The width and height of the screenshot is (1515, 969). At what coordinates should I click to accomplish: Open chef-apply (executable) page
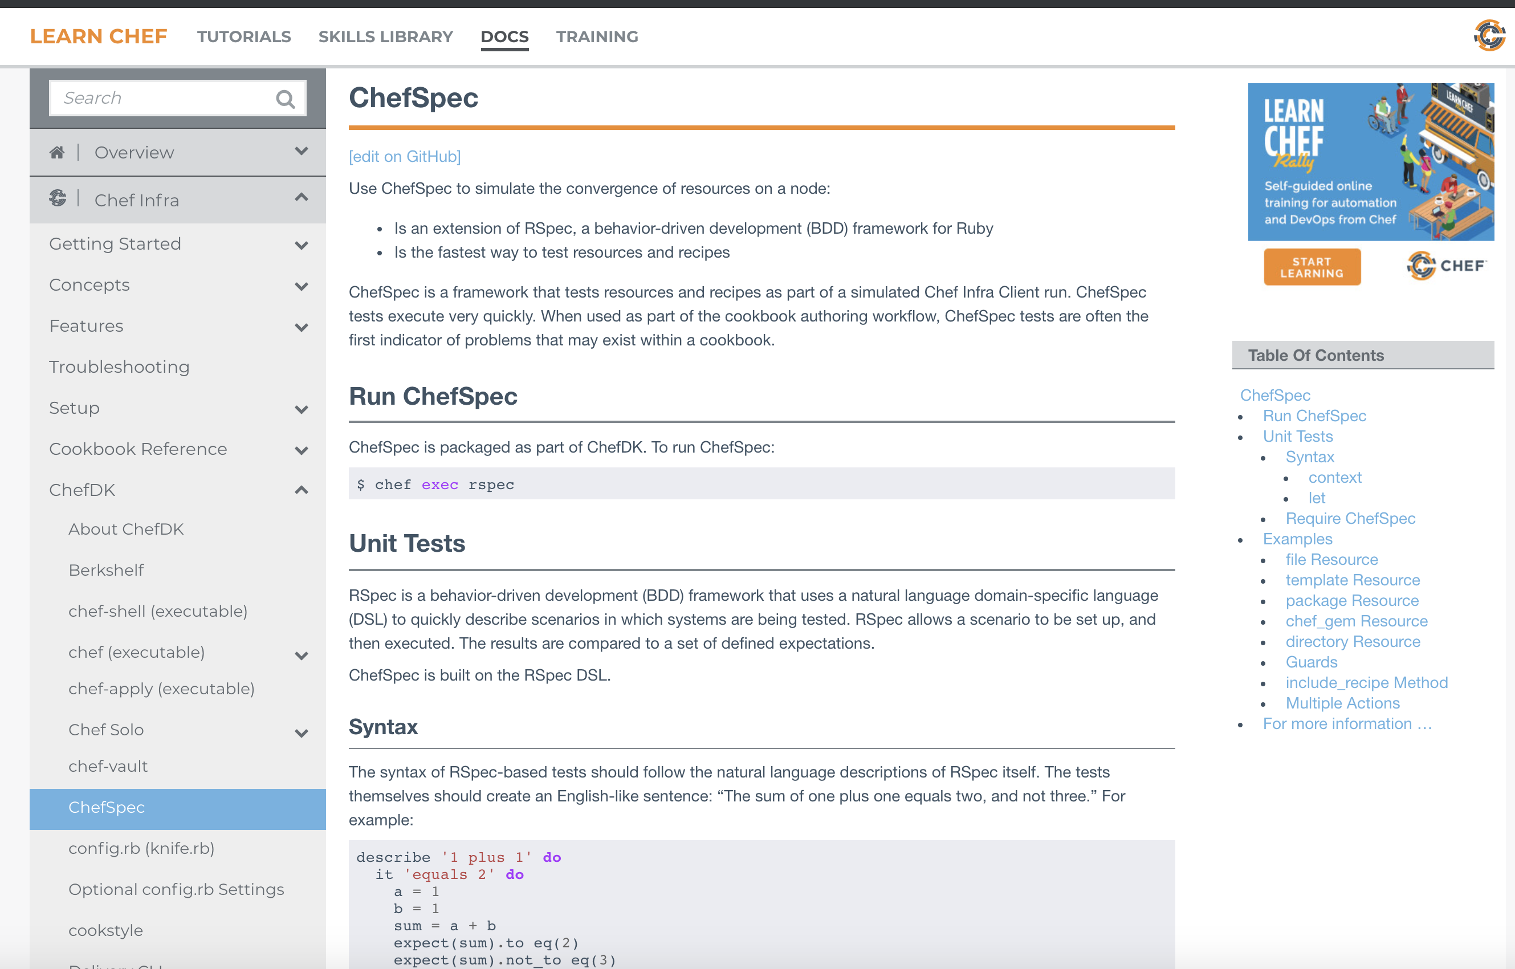tap(162, 689)
